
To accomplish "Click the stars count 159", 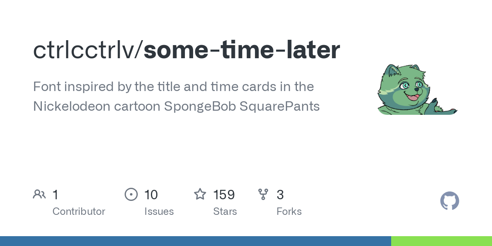I will (224, 195).
